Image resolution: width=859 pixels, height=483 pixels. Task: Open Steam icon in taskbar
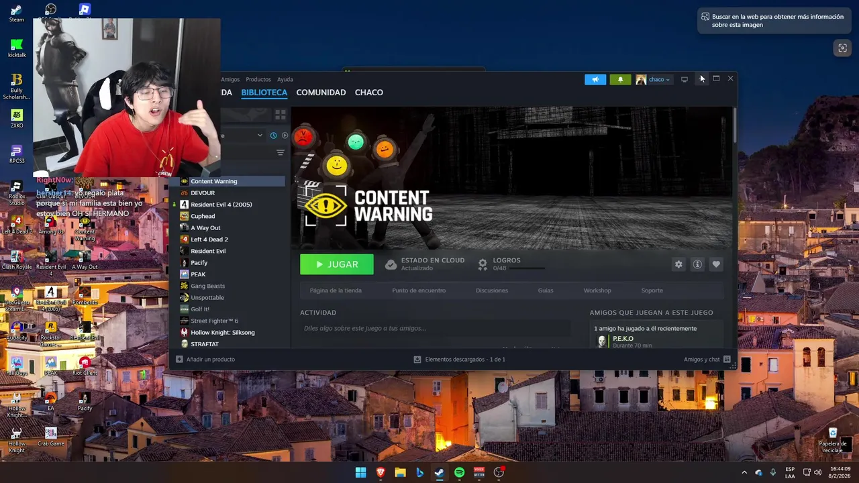click(440, 472)
